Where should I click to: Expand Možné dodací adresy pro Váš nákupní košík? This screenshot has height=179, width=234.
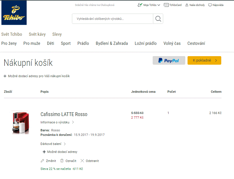coord(37,76)
